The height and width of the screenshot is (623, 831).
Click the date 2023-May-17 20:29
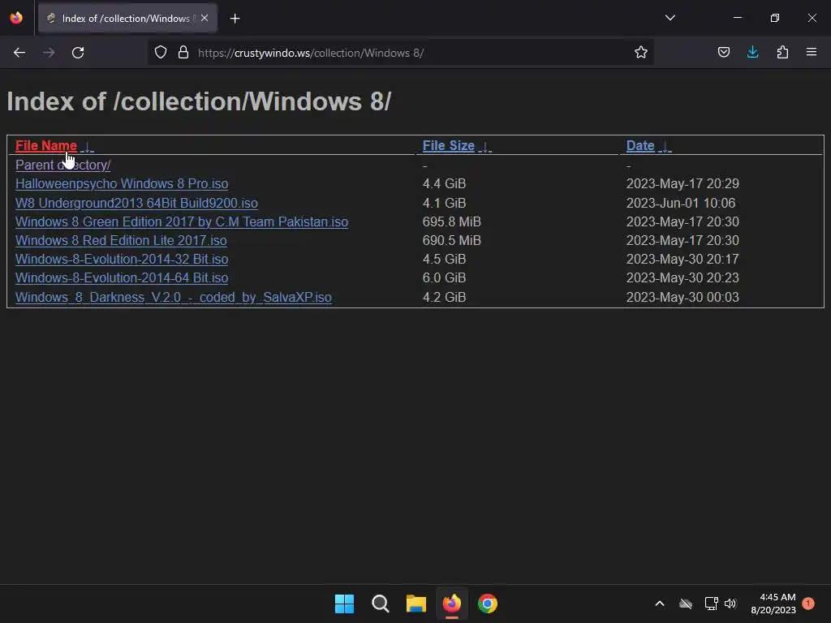click(x=682, y=183)
